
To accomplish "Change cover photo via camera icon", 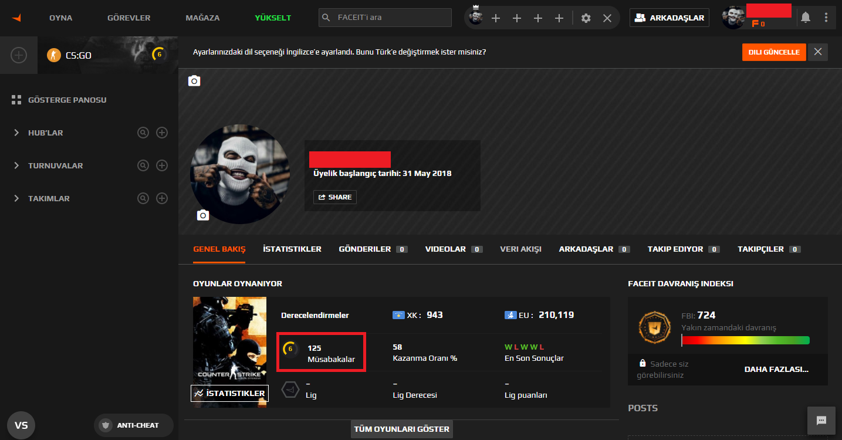I will 194,81.
